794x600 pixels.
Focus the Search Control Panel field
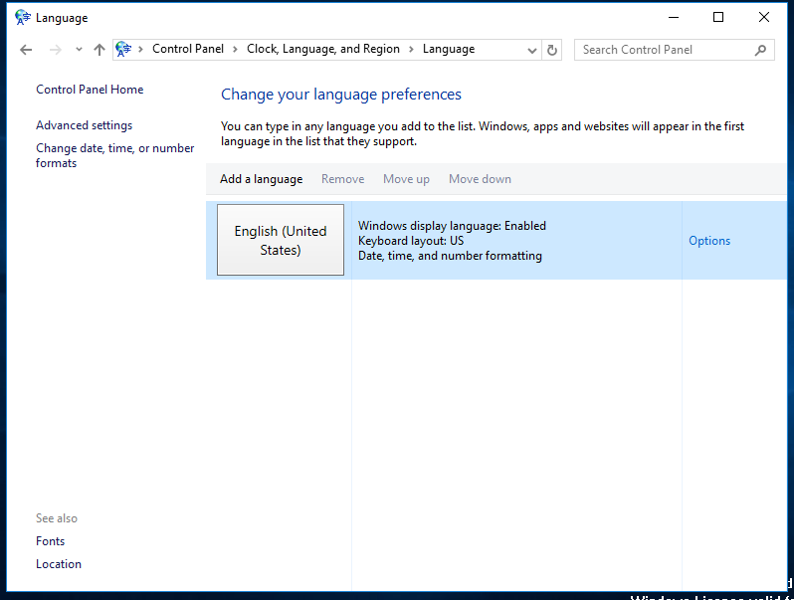674,50
